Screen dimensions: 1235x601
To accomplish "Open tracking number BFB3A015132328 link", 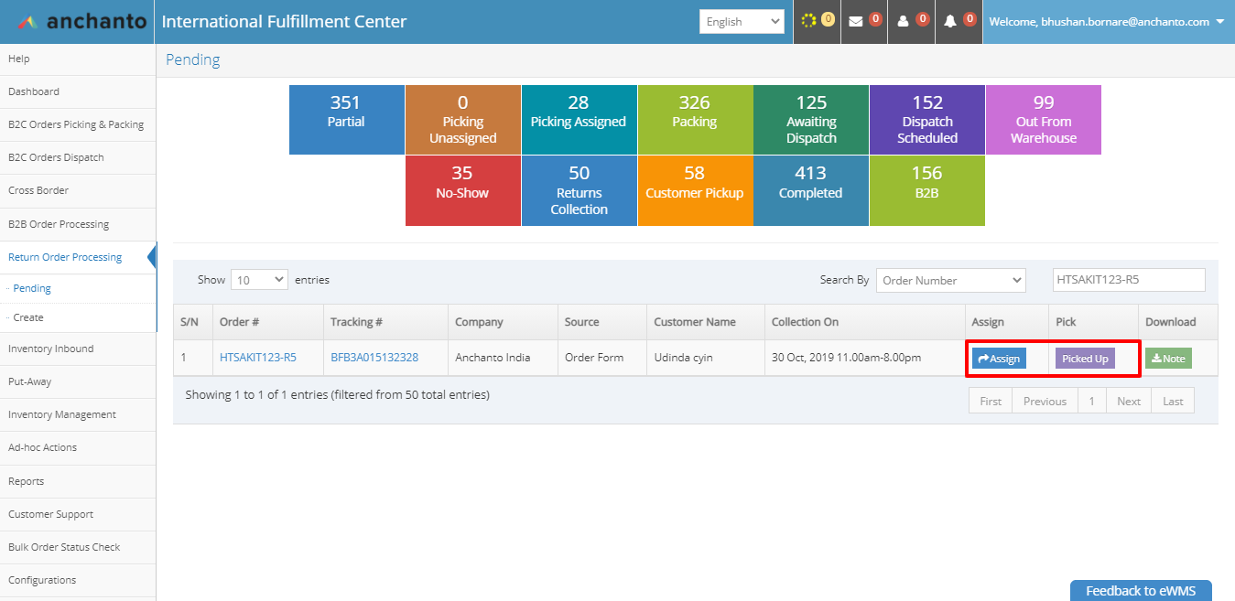I will [x=374, y=358].
